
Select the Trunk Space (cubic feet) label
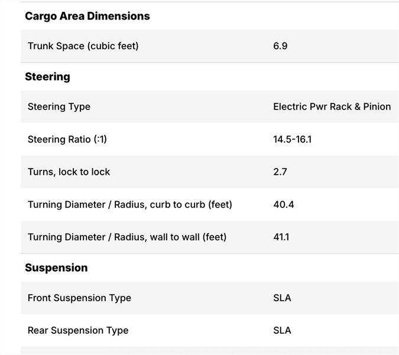tap(83, 46)
